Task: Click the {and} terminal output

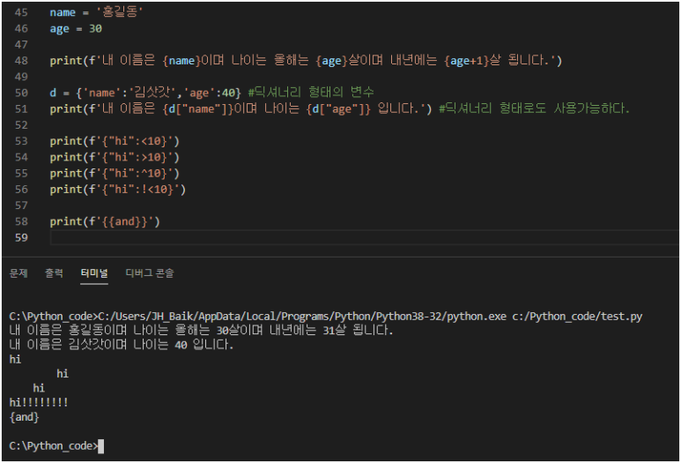Action: (25, 417)
